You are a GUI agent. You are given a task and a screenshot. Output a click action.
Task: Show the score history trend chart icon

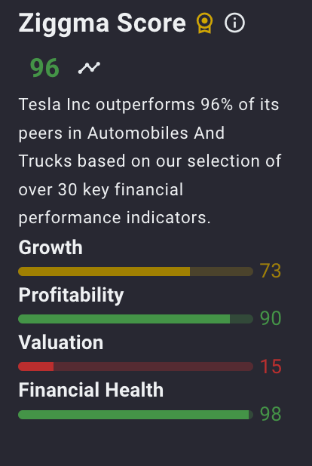tap(89, 68)
